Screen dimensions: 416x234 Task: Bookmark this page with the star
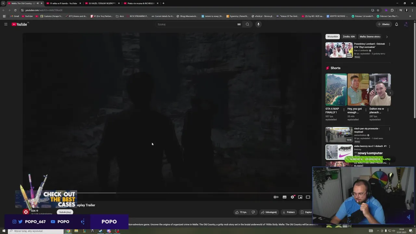click(x=378, y=10)
